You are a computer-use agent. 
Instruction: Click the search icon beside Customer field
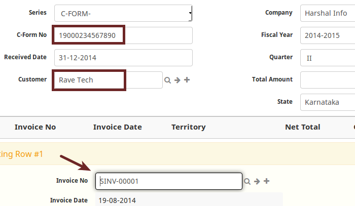167,80
